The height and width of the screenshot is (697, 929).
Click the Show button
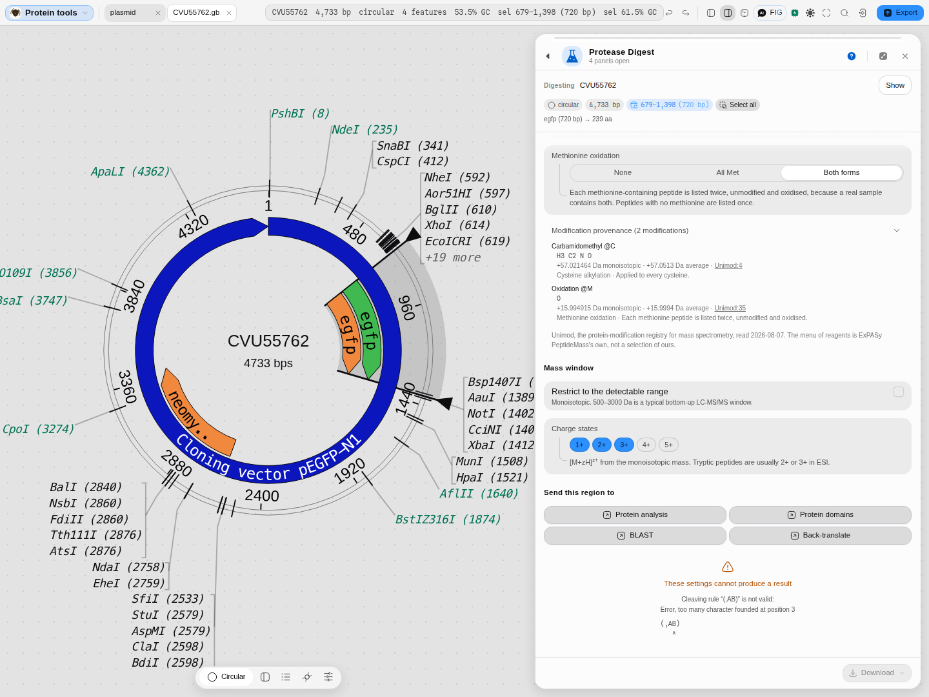coord(895,85)
